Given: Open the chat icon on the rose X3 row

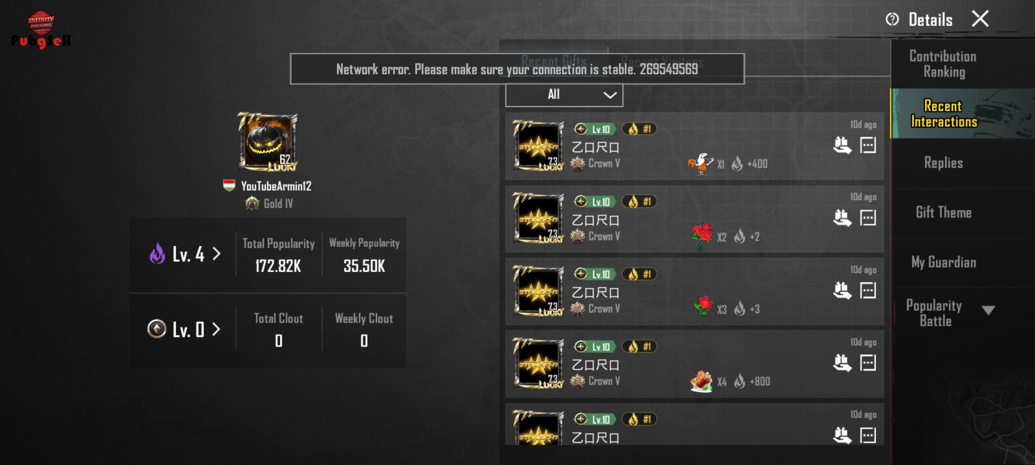Looking at the screenshot, I should (x=868, y=290).
